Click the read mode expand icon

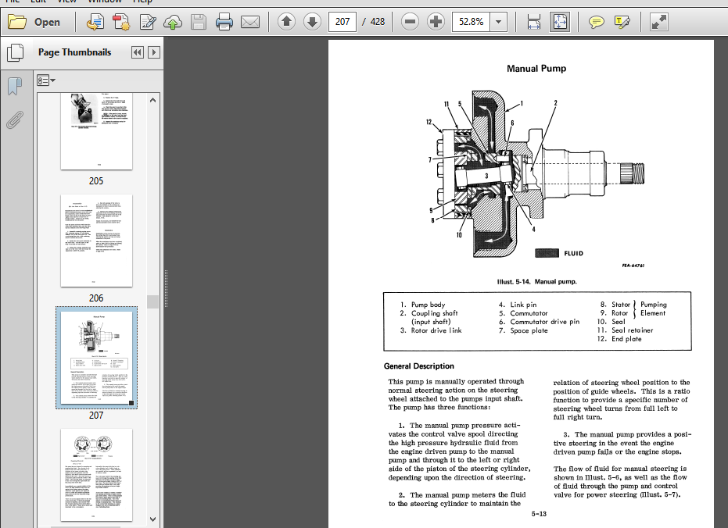click(659, 22)
